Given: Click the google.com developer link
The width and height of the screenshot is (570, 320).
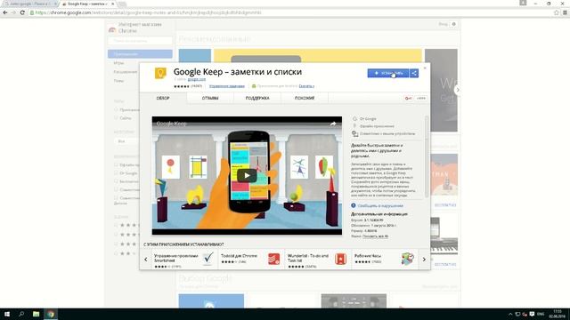Looking at the screenshot, I should coord(197,79).
